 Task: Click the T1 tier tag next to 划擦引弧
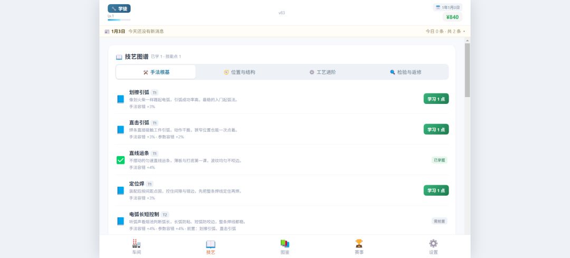pos(155,93)
